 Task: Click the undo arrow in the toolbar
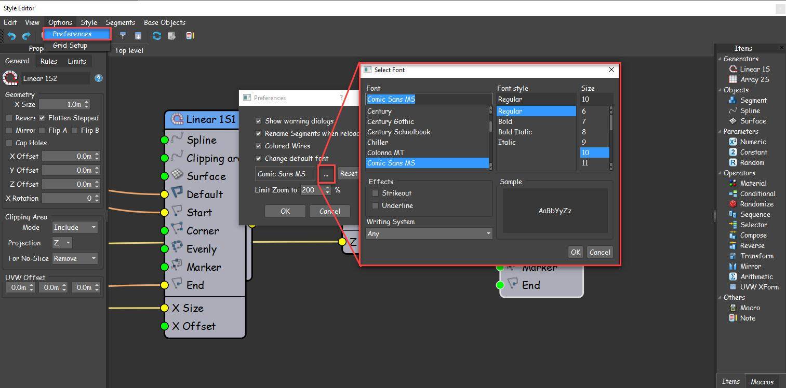(x=11, y=36)
